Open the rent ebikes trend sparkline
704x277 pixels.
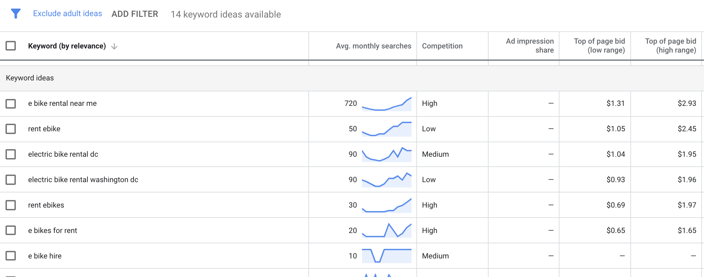pyautogui.click(x=386, y=206)
